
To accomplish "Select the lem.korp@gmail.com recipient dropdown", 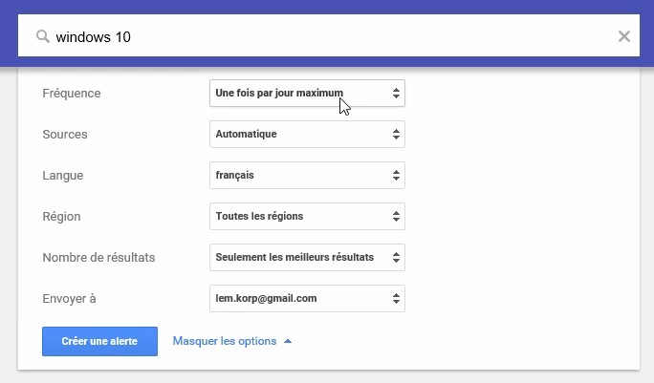I will [x=296, y=299].
